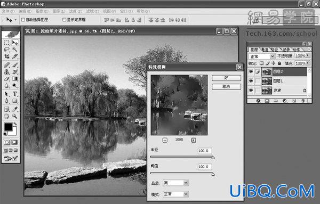320x204 pixels.
Task: Click the trash icon in Layers panel
Action: [303, 101]
